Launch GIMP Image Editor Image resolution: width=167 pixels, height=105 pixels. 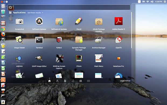(x=39, y=58)
